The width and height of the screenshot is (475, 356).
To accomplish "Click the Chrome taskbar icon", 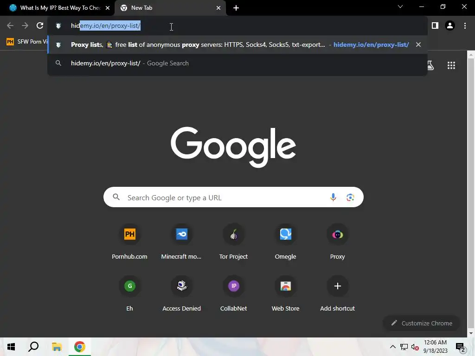I will point(80,347).
